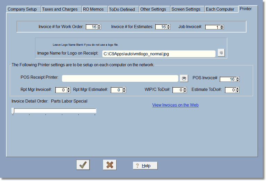Screen dimensions: 266x181
Task: Increase Rpt Mgr Invoice# value
Action: tap(69, 89)
